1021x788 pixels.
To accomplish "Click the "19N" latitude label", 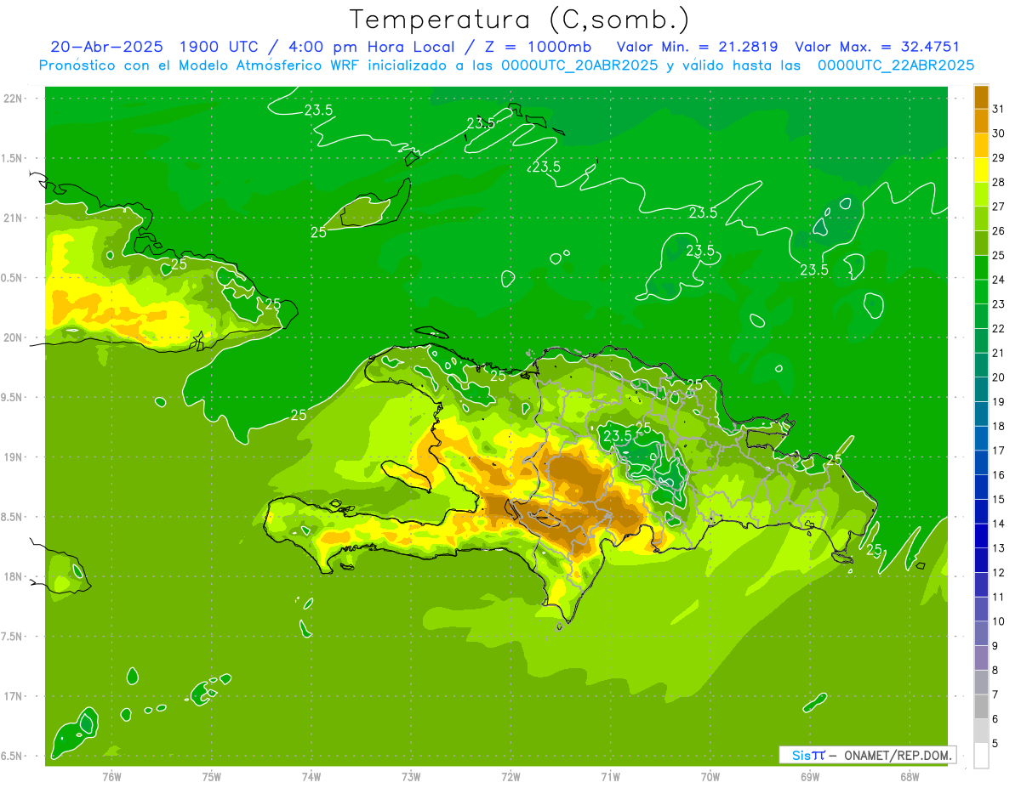I will click(x=13, y=457).
